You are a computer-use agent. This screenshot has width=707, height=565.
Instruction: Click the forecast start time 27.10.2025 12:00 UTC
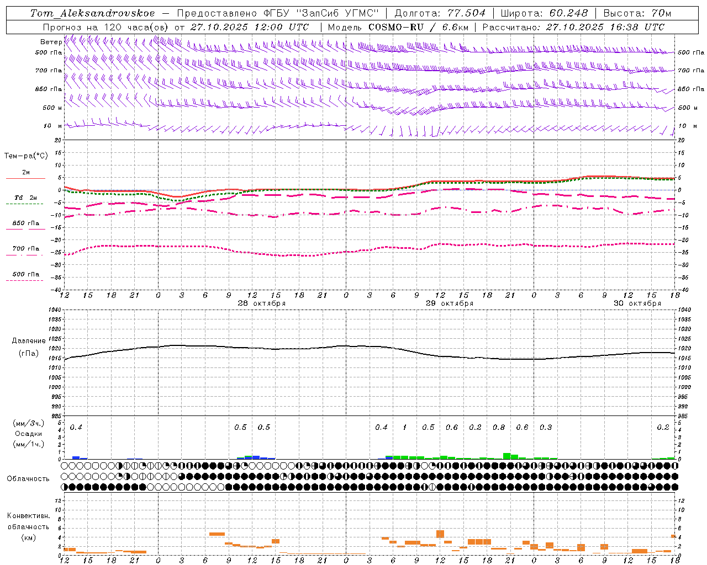tap(249, 27)
